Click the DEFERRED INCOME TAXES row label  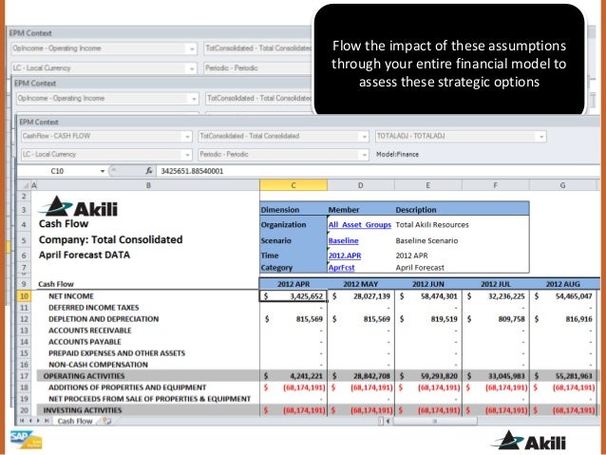[93, 308]
